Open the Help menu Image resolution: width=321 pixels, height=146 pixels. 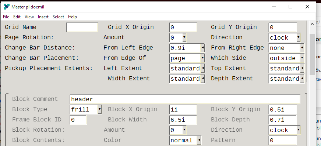(73, 17)
